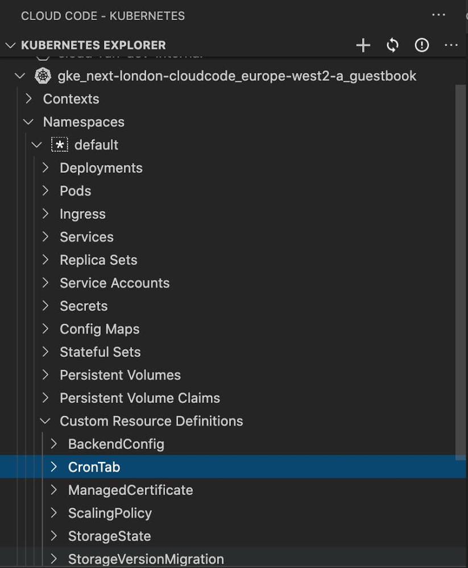Collapse the Kubernetes Explorer section
This screenshot has width=468, height=568.
pyautogui.click(x=11, y=45)
